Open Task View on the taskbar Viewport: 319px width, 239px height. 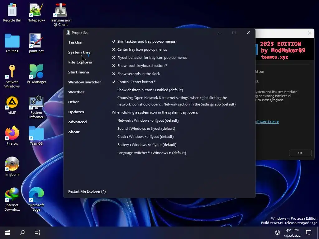click(x=37, y=232)
